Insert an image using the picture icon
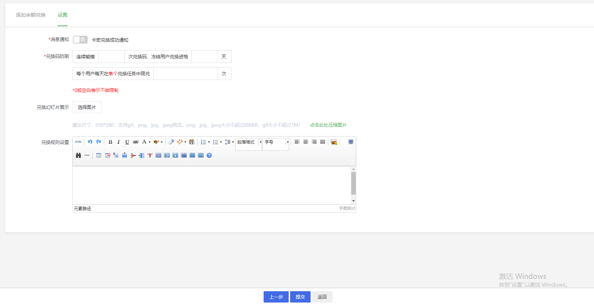The width and height of the screenshot is (594, 305). click(x=334, y=142)
